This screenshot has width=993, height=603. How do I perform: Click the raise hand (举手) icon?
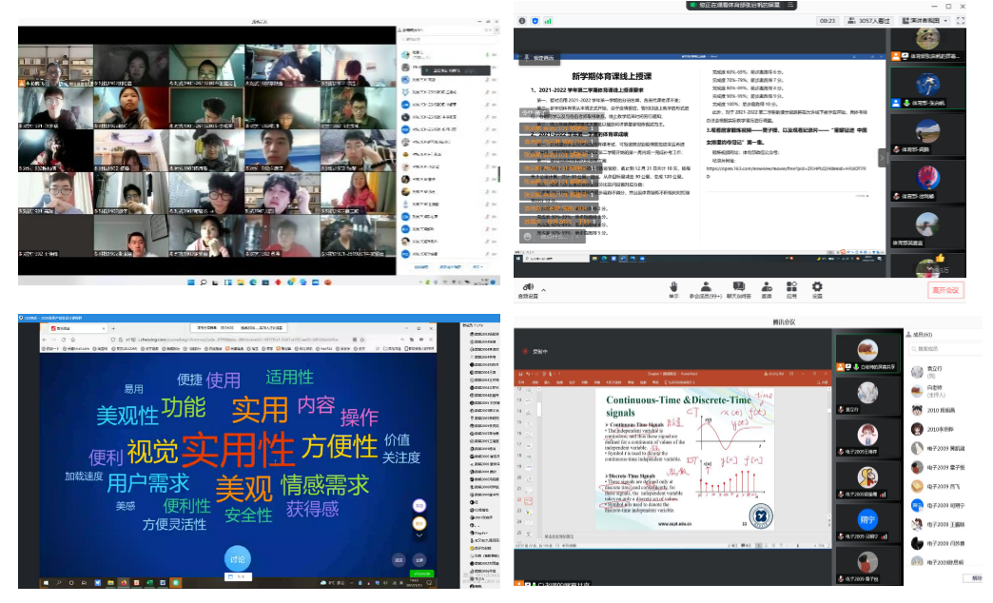click(x=673, y=287)
